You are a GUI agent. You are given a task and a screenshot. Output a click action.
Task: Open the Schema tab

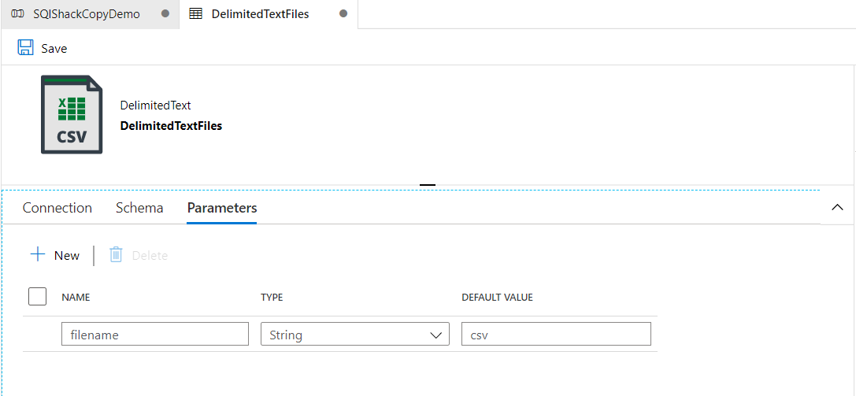pyautogui.click(x=139, y=208)
